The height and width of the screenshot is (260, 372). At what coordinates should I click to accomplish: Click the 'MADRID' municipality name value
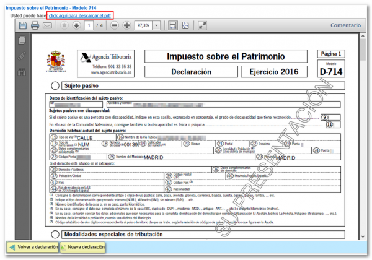click(x=154, y=157)
